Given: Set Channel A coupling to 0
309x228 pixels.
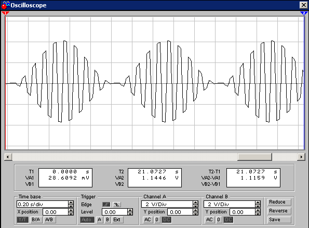Looking at the screenshot, I should pos(157,220).
